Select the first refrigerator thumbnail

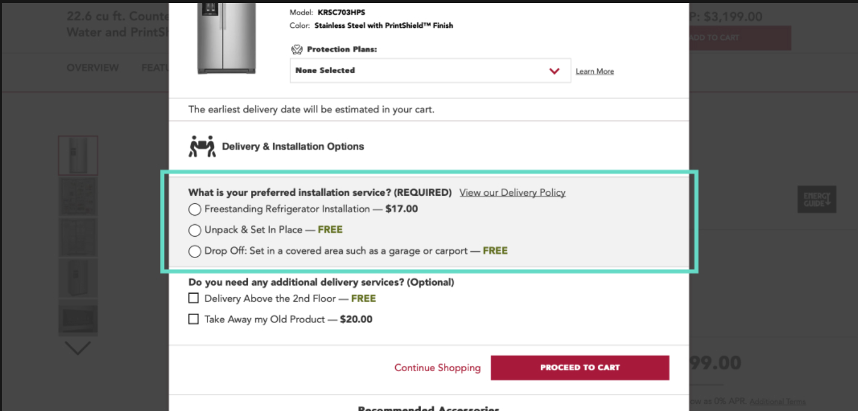click(x=78, y=155)
